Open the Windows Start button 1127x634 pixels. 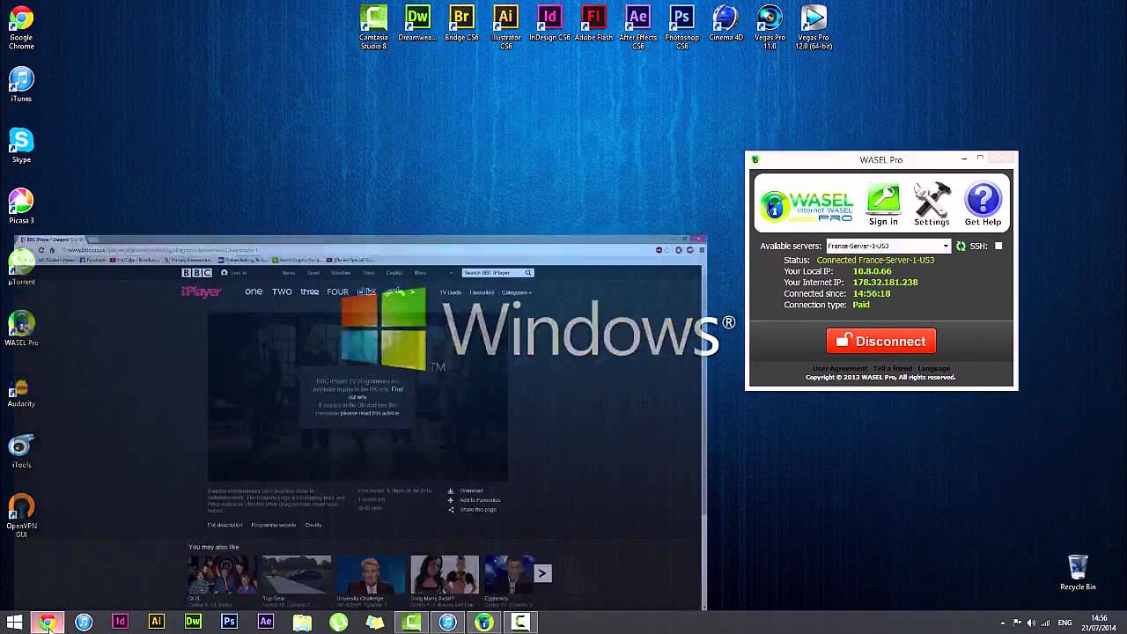click(14, 622)
